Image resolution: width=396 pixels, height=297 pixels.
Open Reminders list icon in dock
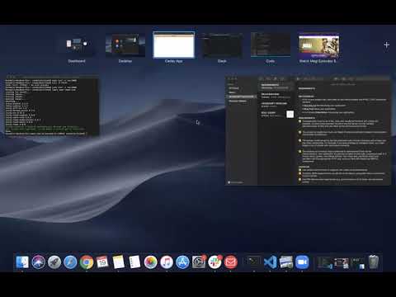pos(134,262)
